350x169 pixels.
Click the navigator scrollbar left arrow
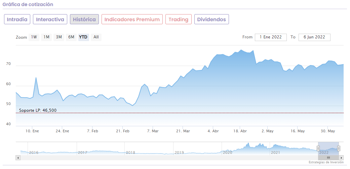click(x=18, y=158)
